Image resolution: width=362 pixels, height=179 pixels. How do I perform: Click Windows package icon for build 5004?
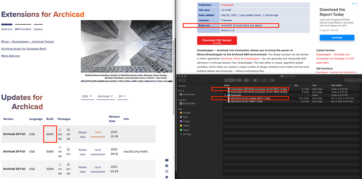(68, 149)
